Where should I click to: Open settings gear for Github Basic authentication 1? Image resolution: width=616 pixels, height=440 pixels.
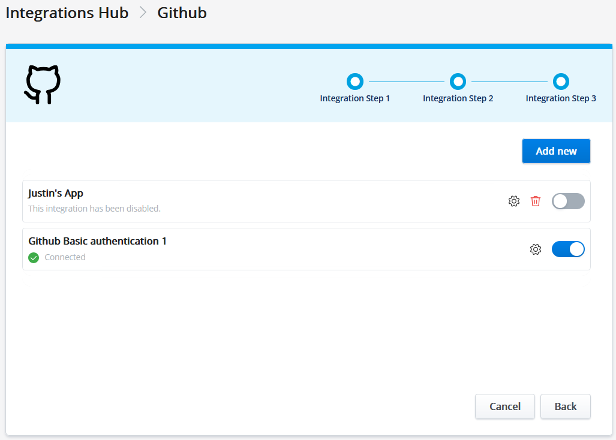536,249
